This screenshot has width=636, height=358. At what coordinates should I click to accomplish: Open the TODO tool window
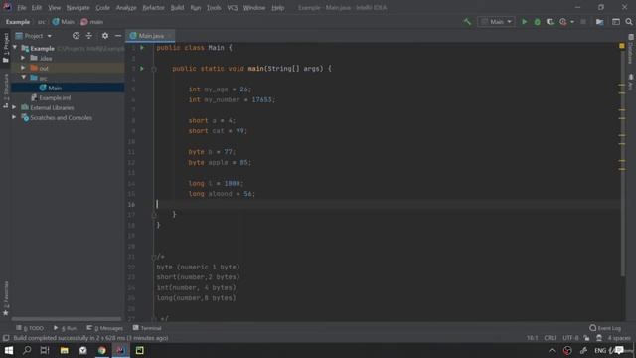click(x=29, y=328)
